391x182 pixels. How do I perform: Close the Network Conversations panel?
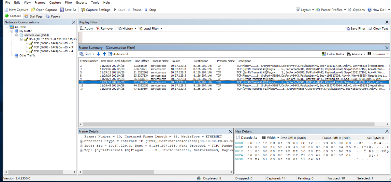click(x=74, y=22)
